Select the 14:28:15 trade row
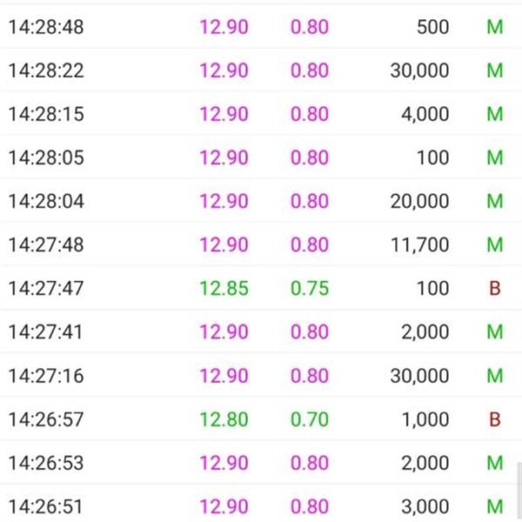Screen dimensions: 522x522 [261, 114]
